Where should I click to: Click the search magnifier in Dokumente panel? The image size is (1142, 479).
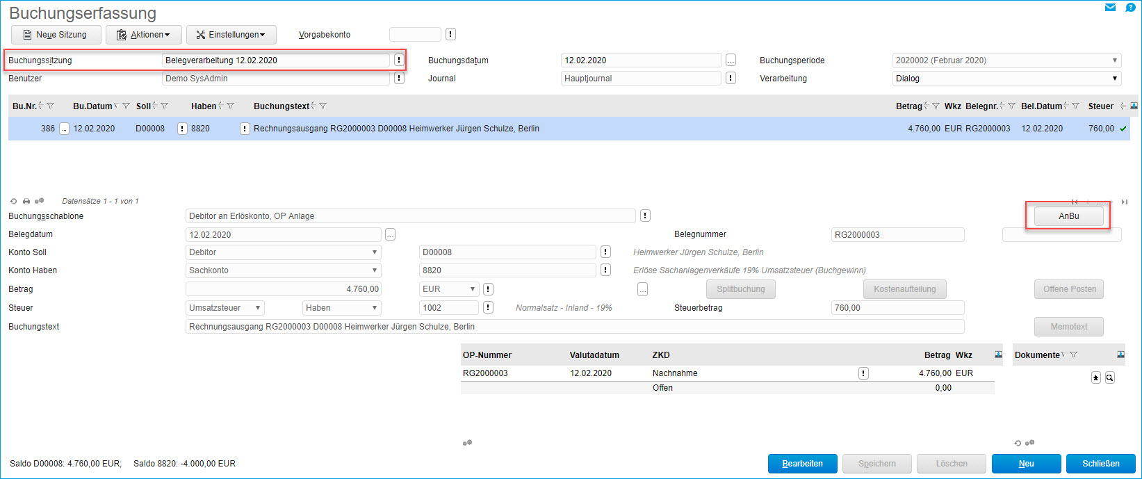[x=1110, y=377]
